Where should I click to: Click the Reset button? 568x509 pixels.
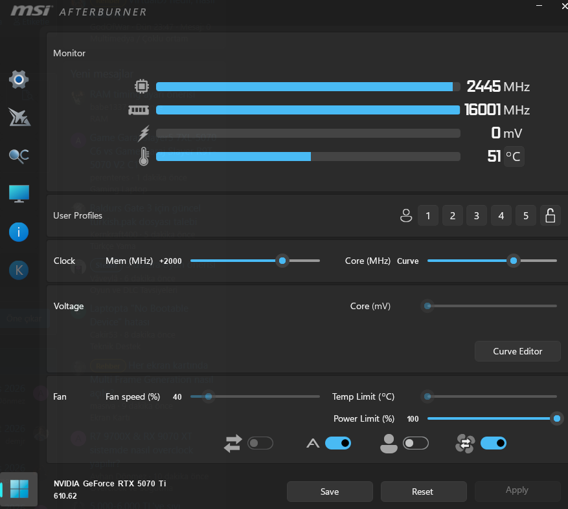424,492
